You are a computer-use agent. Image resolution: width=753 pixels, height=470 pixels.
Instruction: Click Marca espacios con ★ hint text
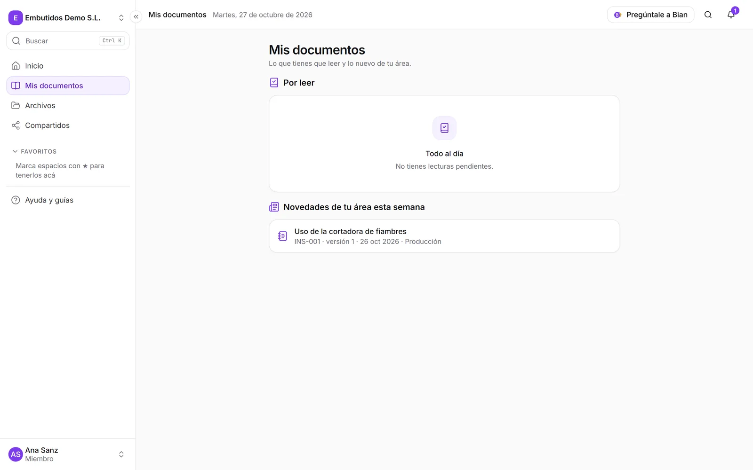[x=60, y=171]
